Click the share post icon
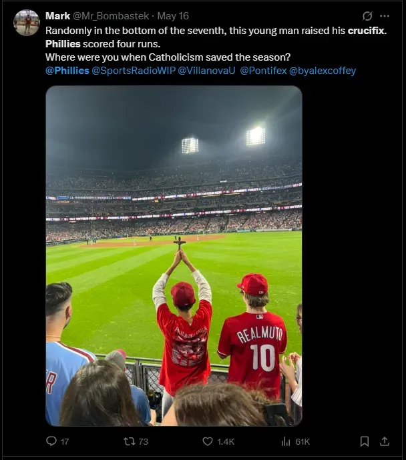This screenshot has width=406, height=460. coord(385,441)
